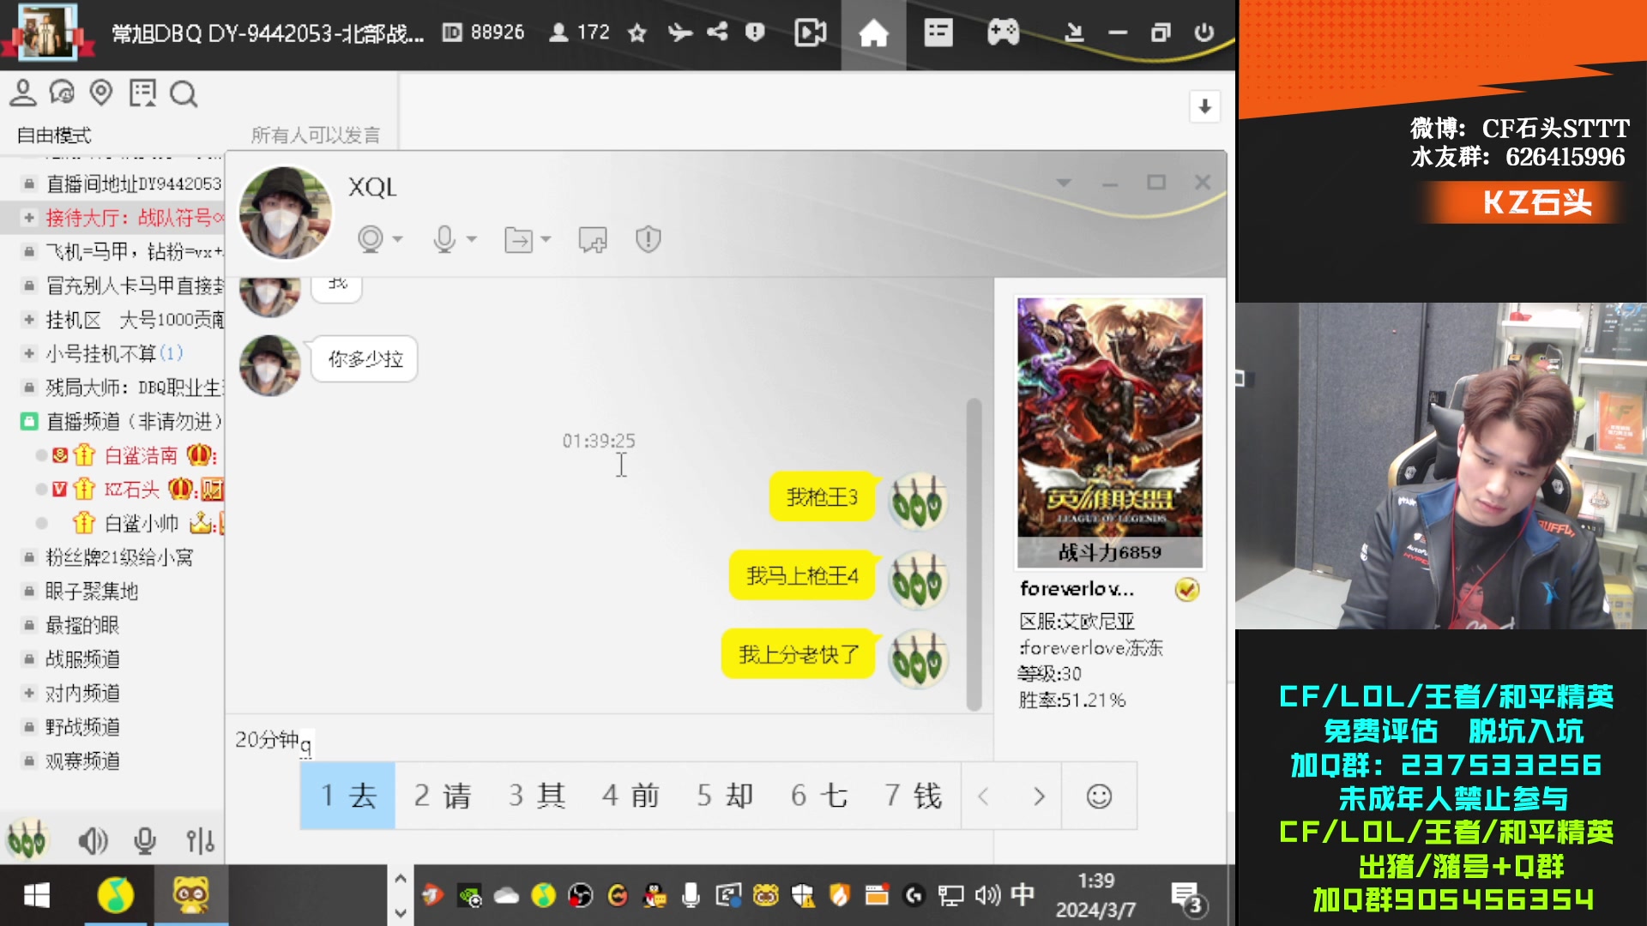Click the home icon in top bar

(873, 33)
